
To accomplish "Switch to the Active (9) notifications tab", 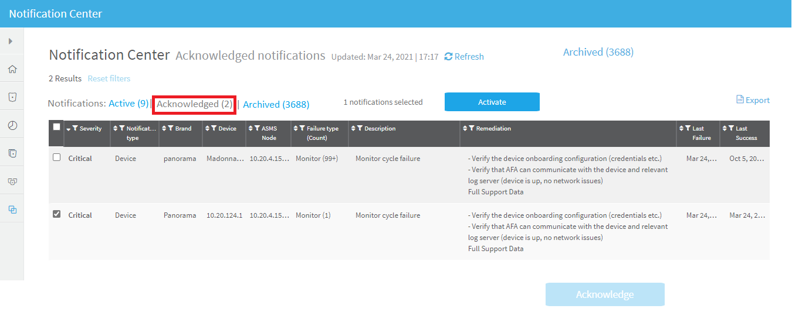I will (128, 104).
